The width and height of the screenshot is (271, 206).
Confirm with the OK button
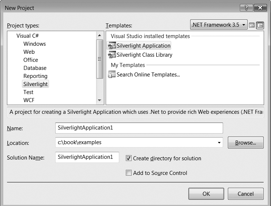[206, 194]
